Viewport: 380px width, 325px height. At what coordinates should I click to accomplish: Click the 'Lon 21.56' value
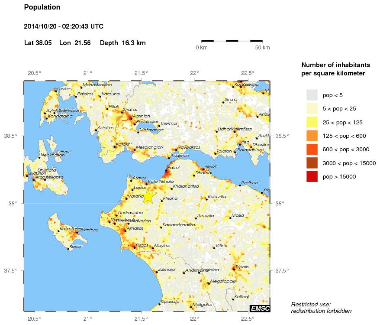75,43
